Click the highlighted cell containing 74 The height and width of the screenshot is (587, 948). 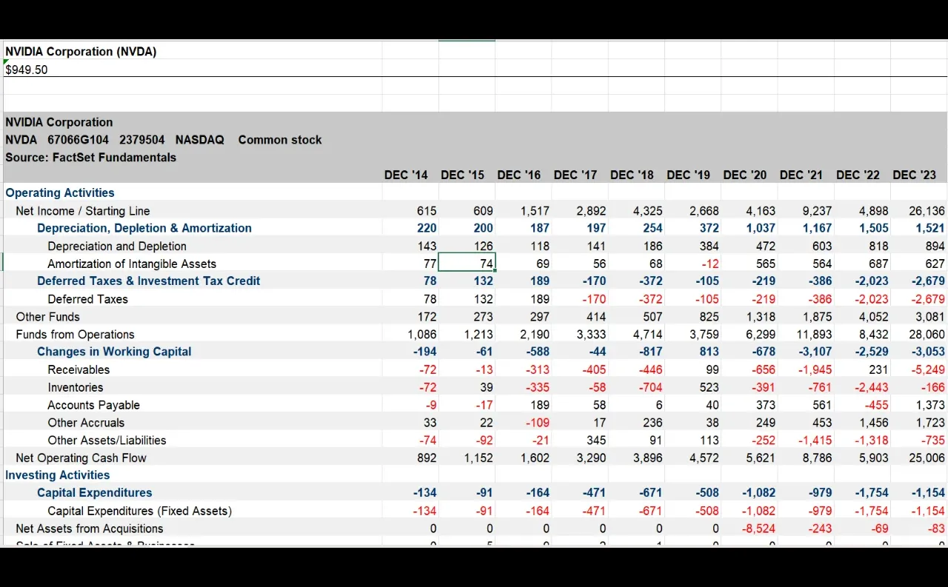[467, 263]
